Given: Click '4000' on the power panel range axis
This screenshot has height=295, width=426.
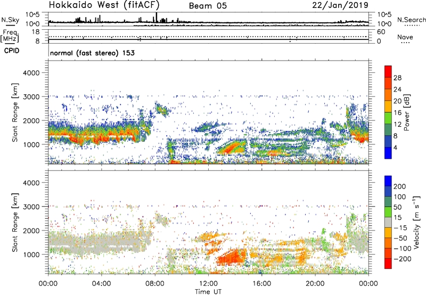Looking at the screenshot, I should [x=31, y=73].
